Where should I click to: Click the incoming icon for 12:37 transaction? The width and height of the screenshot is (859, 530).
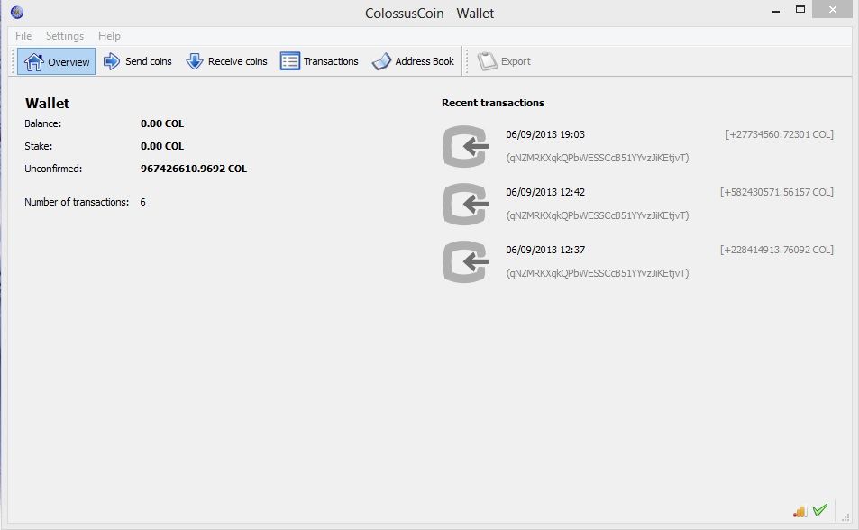click(x=466, y=261)
